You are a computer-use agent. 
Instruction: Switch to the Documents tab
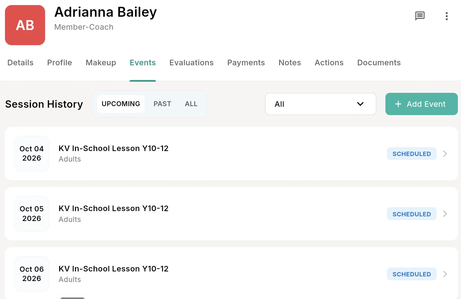point(379,63)
